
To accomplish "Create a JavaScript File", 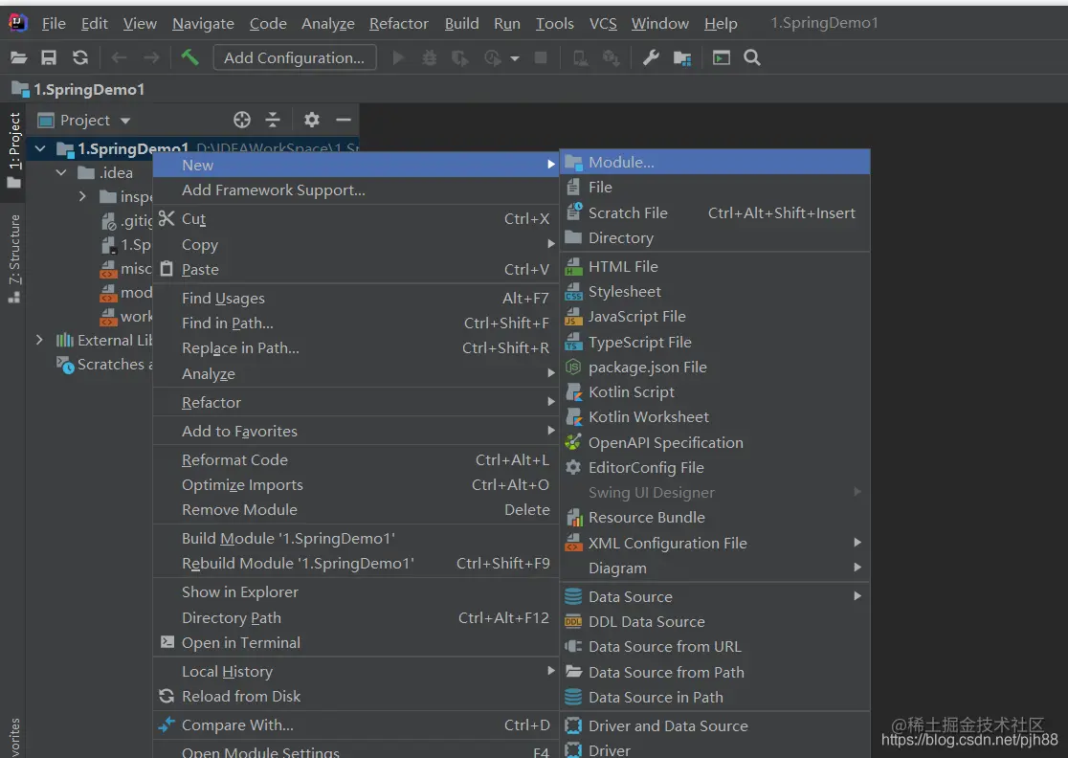I will (x=715, y=317).
